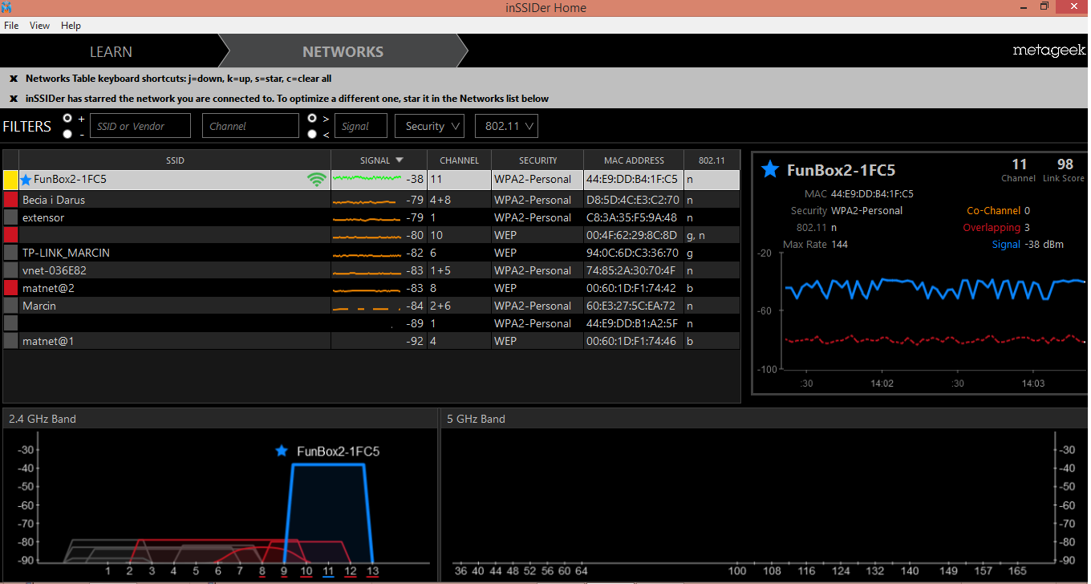The width and height of the screenshot is (1091, 584).
Task: Sort table by SIGNAL column header
Action: click(x=379, y=160)
